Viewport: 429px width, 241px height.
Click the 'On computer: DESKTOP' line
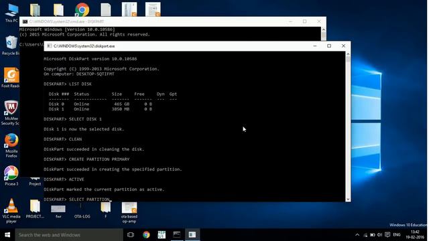[x=79, y=74]
